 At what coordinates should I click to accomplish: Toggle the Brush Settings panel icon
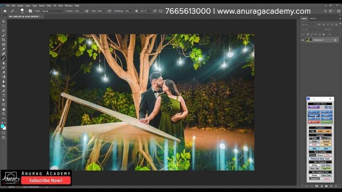[x=30, y=11]
